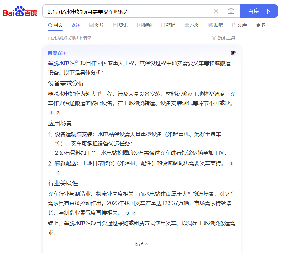The image size is (281, 253).
Task: Click citation 1 under 设备需求分析
Action: coord(51,113)
